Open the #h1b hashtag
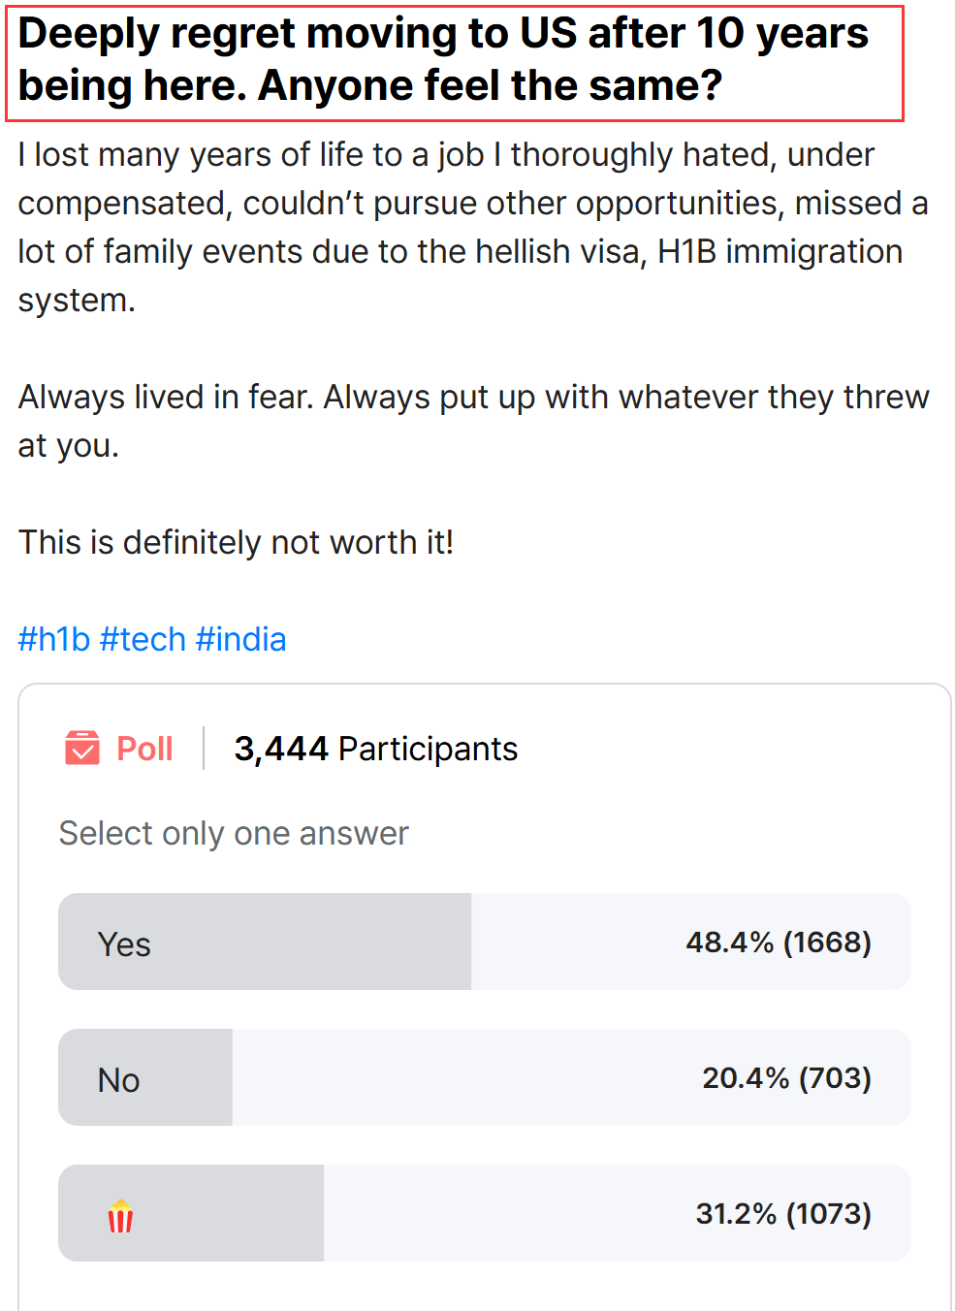 pos(54,639)
